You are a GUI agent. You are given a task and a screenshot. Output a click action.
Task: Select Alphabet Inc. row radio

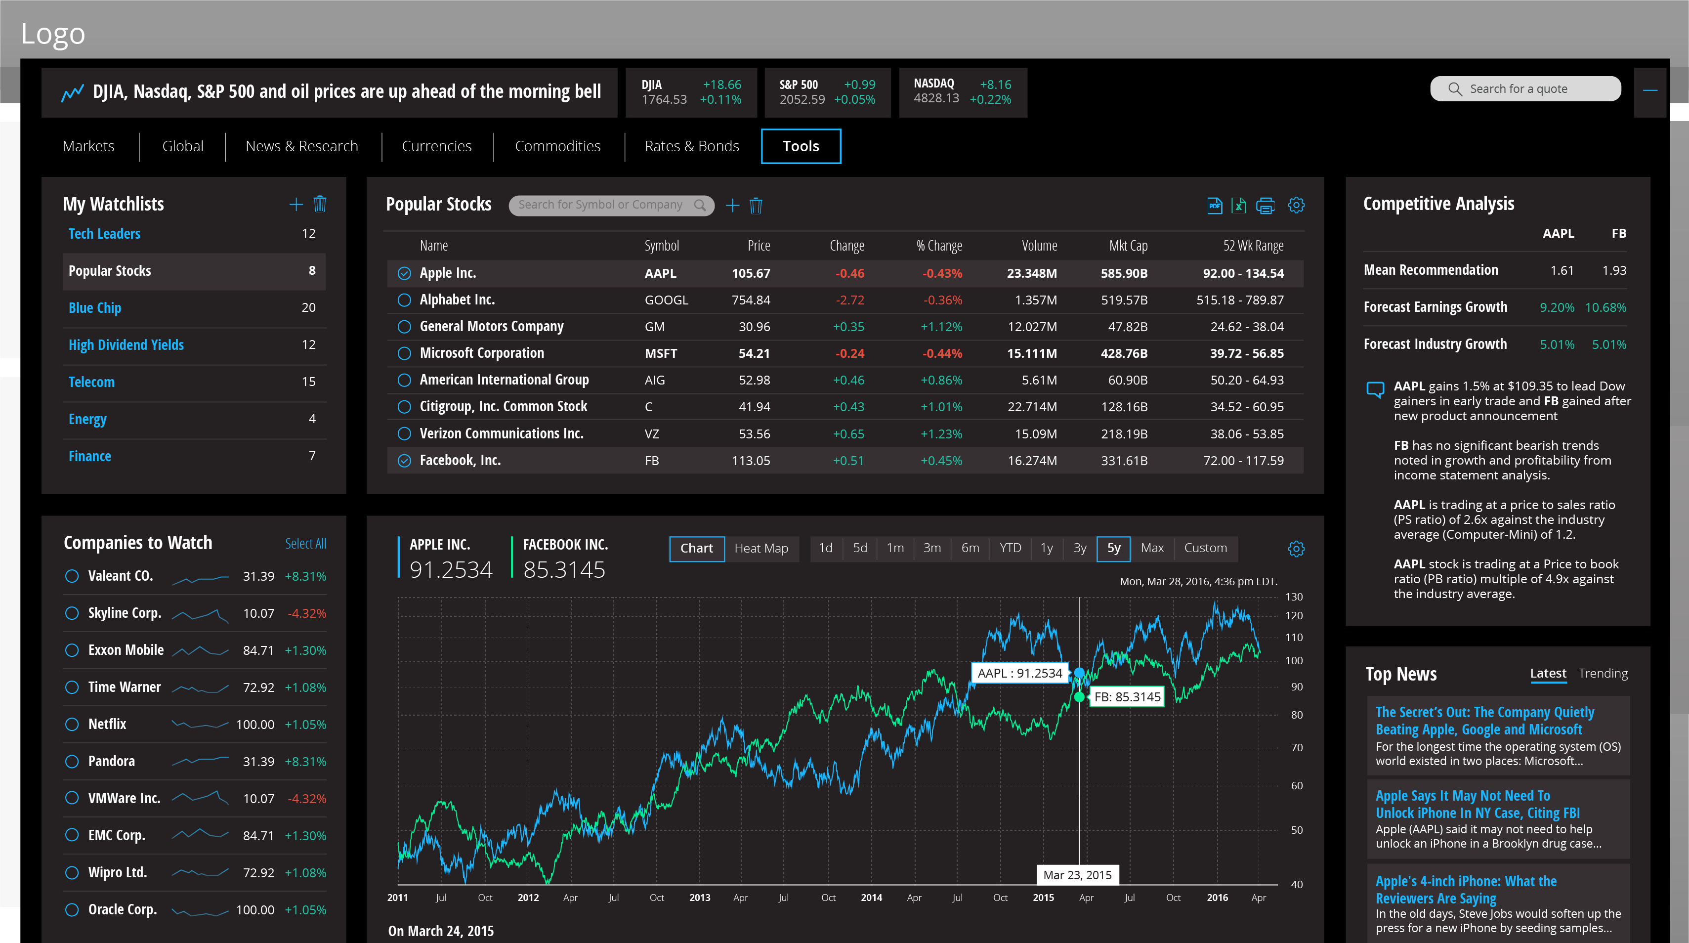pos(405,300)
